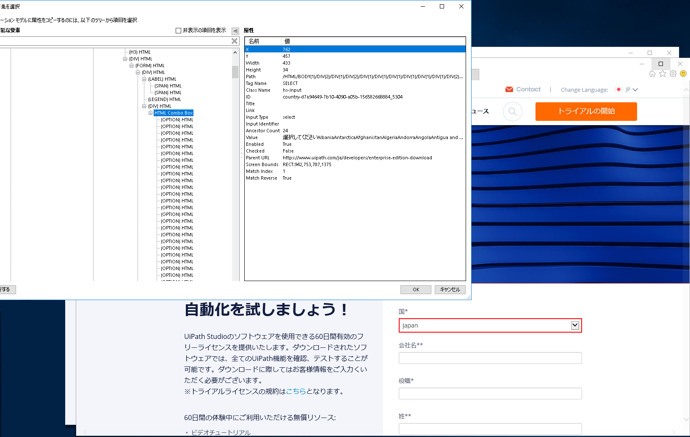Select the Height attribute row with value 34
This screenshot has width=690, height=437.
click(355, 70)
